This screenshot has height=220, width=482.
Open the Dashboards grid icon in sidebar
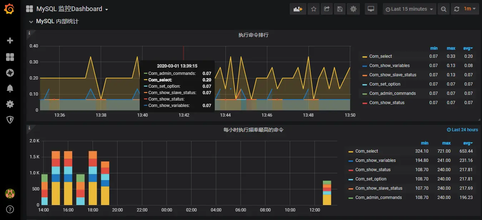click(x=10, y=57)
